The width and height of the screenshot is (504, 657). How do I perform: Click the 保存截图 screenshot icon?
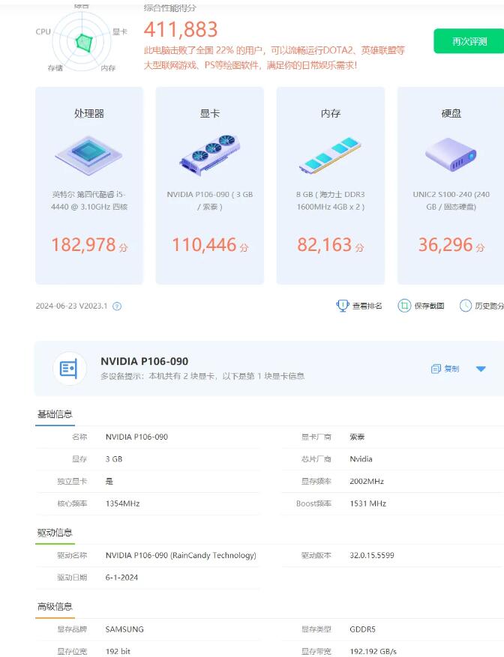click(404, 306)
